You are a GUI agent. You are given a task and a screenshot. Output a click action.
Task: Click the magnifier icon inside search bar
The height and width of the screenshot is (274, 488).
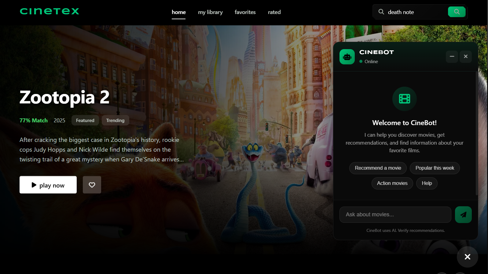[381, 12]
